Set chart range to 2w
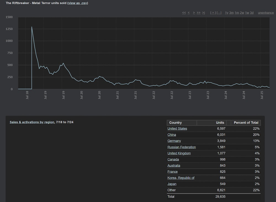The width and height of the screenshot is (276, 202). coord(242,13)
